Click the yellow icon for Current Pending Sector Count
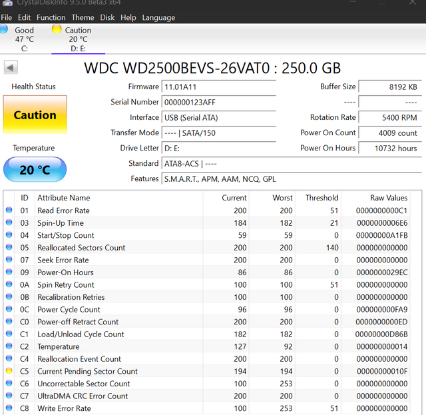 9,370
